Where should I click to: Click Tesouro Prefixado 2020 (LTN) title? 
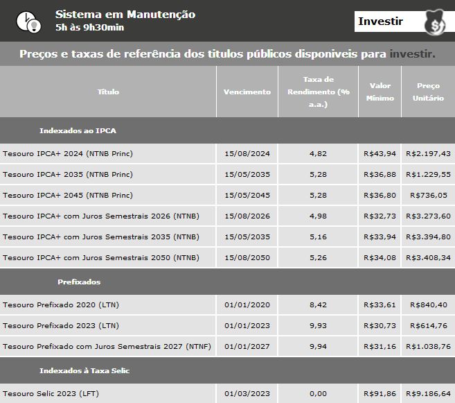pyautogui.click(x=61, y=305)
